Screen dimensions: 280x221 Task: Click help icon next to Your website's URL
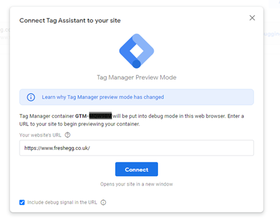point(67,135)
